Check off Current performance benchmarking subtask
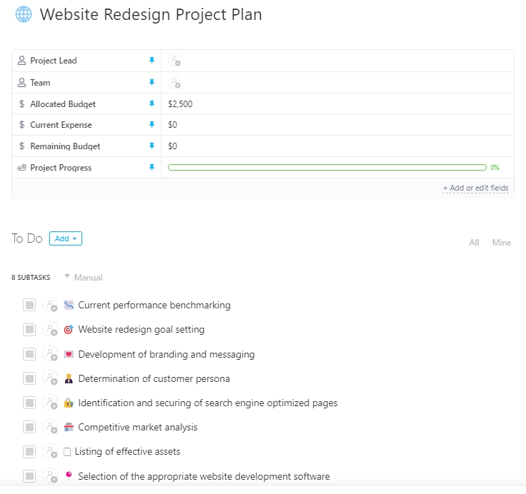Image resolution: width=526 pixels, height=494 pixels. [x=29, y=305]
